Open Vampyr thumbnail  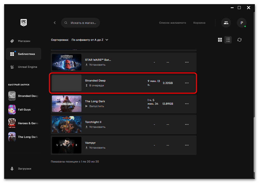click(67, 145)
